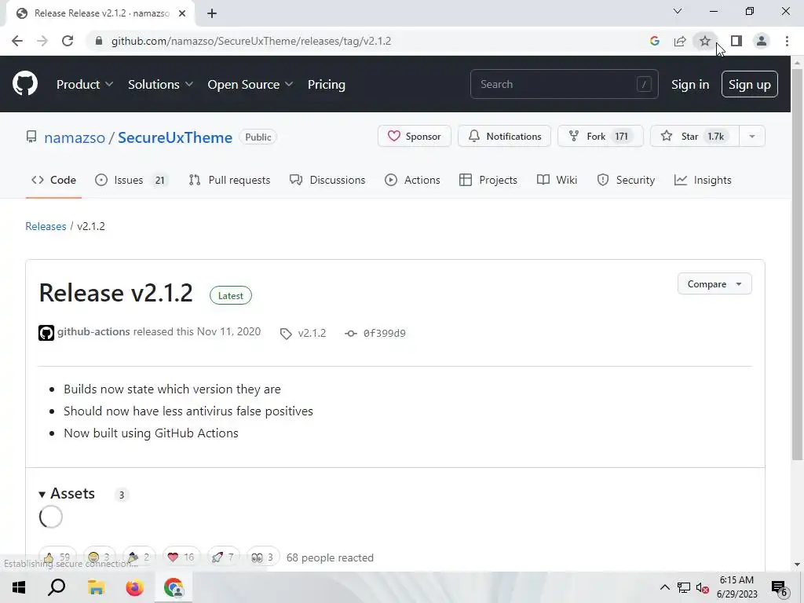804x603 pixels.
Task: Focus the GitHub Search field
Action: point(564,84)
